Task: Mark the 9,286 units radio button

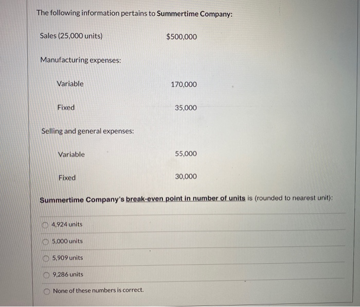Action: (47, 274)
